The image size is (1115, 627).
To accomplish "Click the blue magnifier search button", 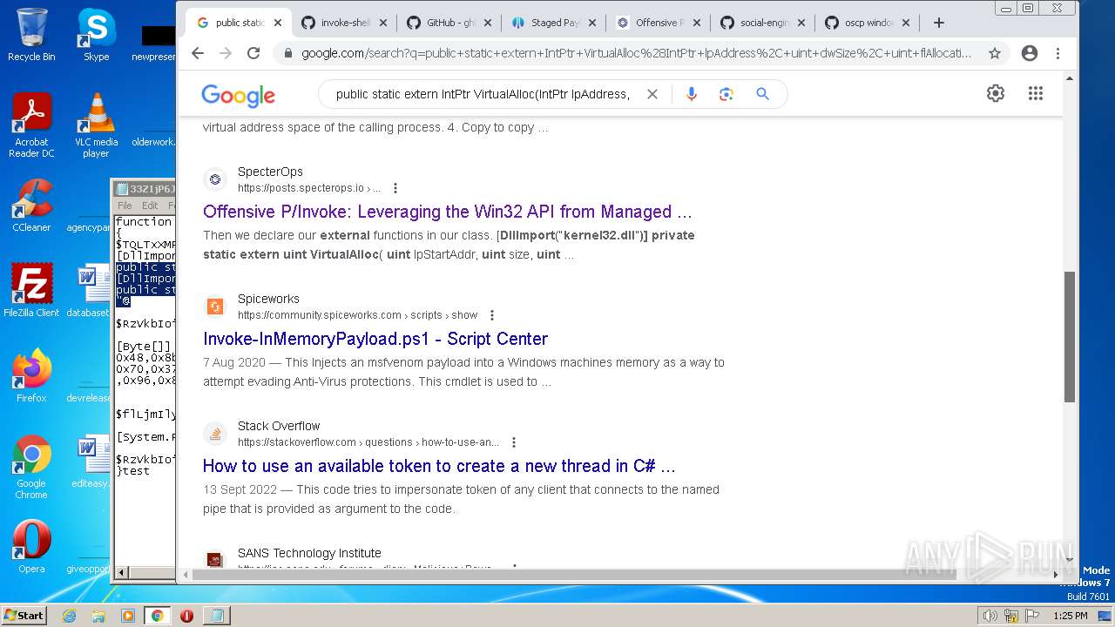I will tap(762, 94).
